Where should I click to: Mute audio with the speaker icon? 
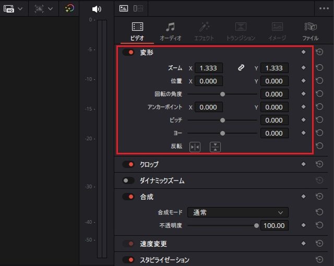click(x=97, y=9)
